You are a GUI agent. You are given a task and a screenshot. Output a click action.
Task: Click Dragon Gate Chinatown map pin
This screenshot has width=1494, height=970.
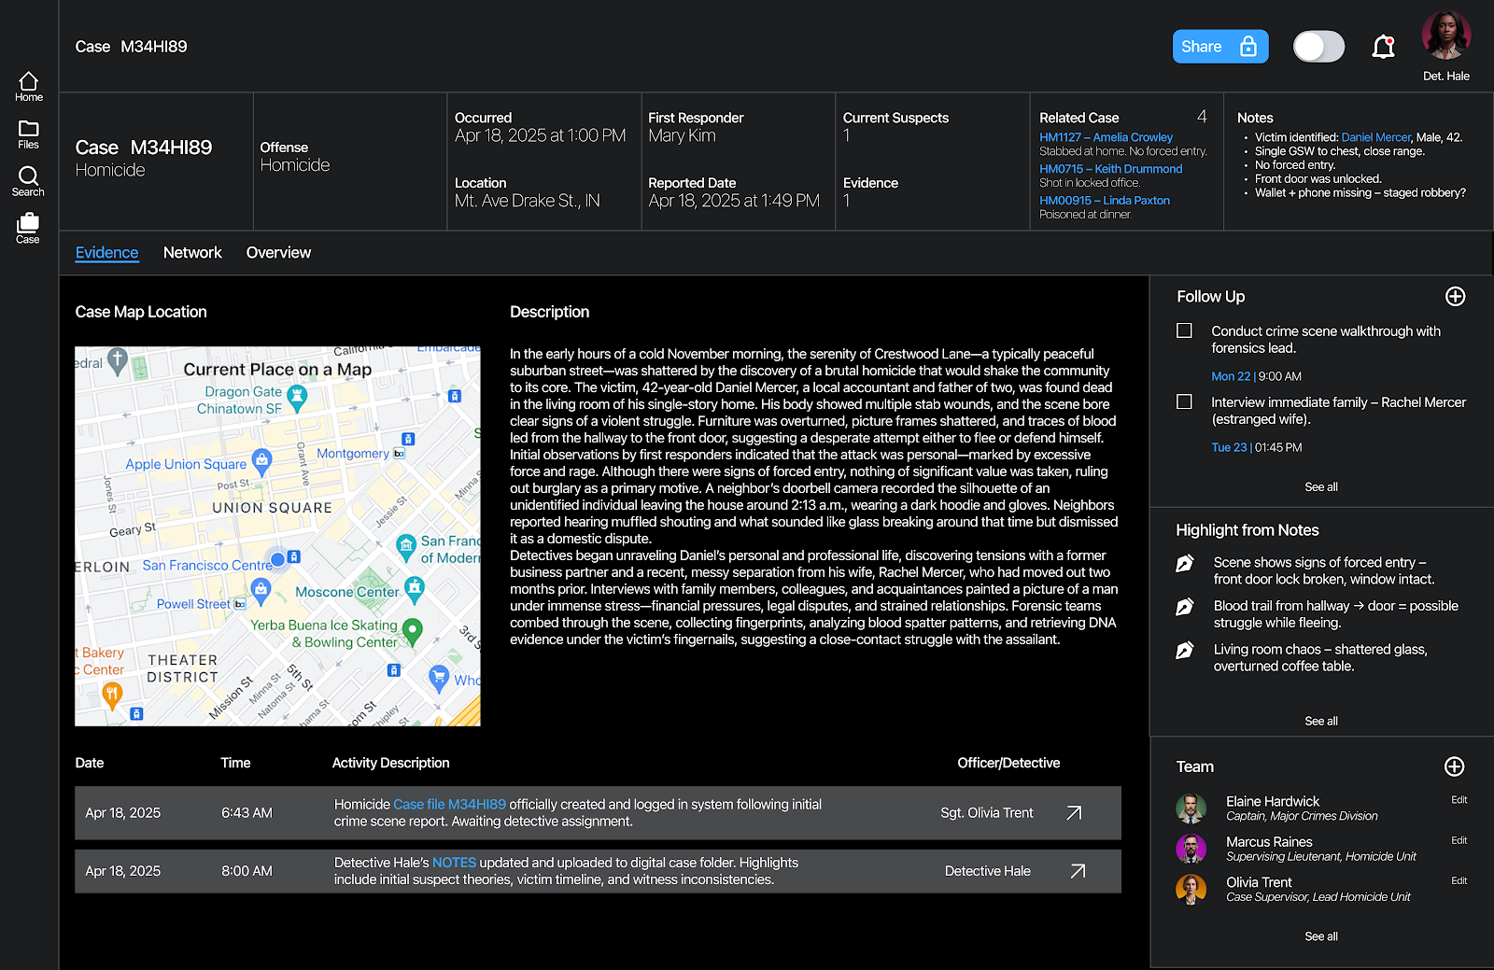pyautogui.click(x=297, y=399)
